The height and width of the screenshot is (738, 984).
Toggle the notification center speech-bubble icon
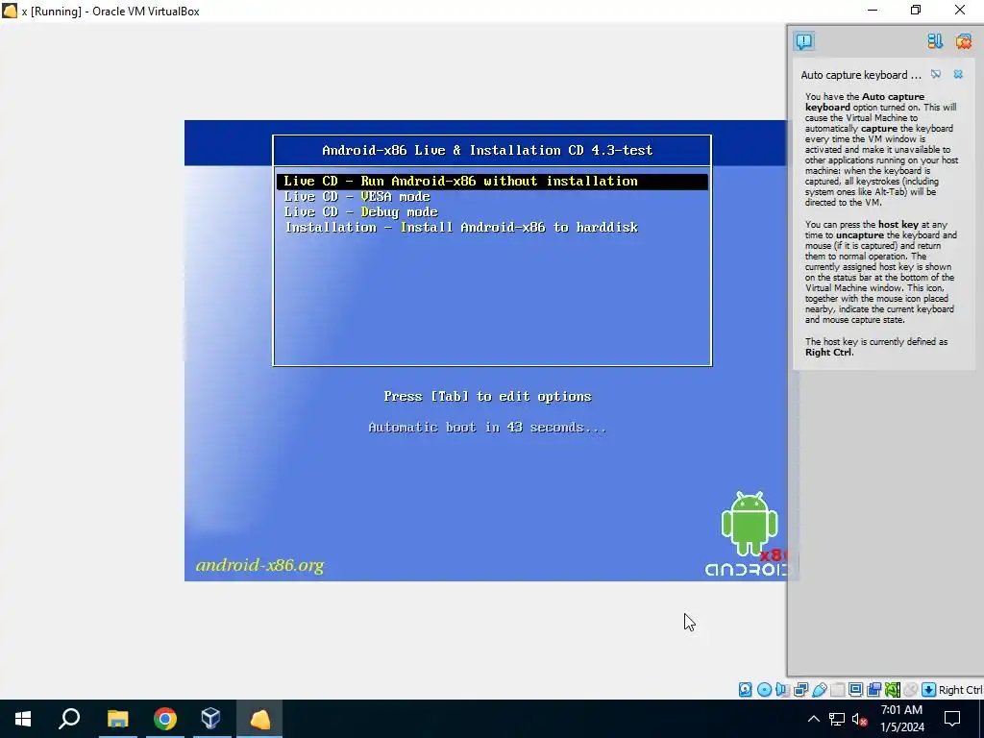[804, 41]
